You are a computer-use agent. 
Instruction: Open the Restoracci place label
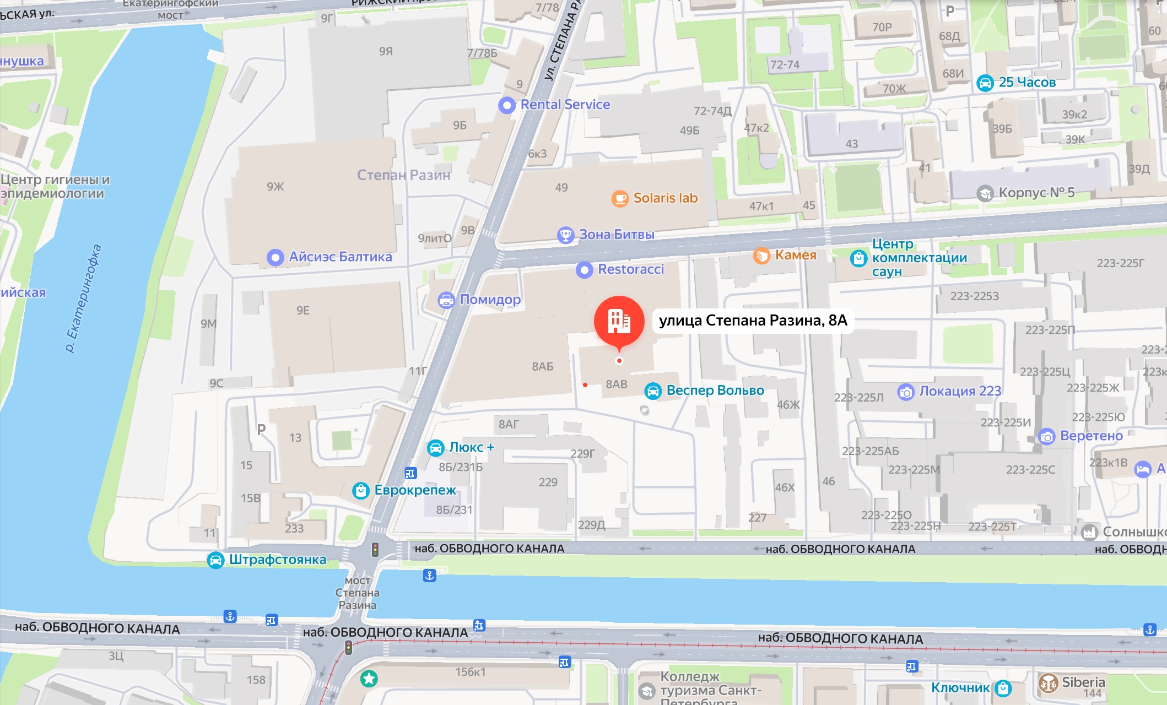tap(631, 269)
